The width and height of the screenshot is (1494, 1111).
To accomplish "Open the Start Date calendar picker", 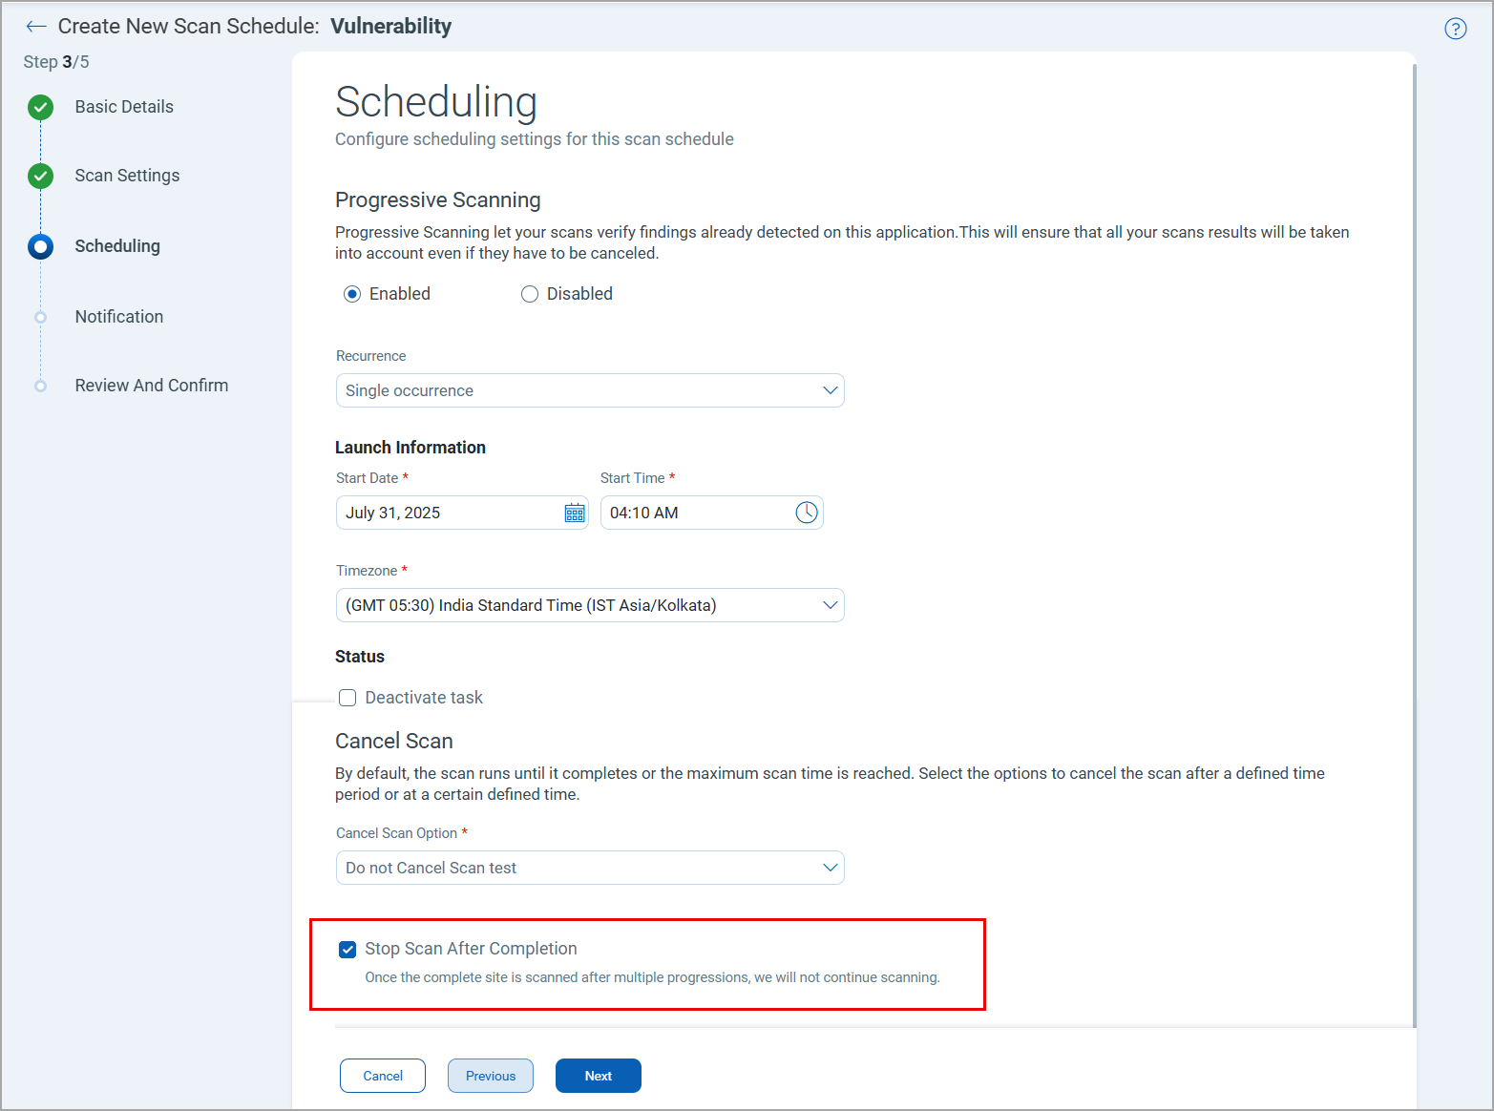I will tap(574, 513).
